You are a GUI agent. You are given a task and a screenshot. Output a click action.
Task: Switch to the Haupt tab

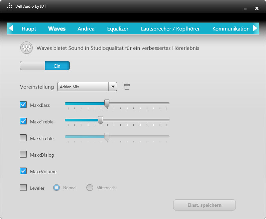coord(29,29)
